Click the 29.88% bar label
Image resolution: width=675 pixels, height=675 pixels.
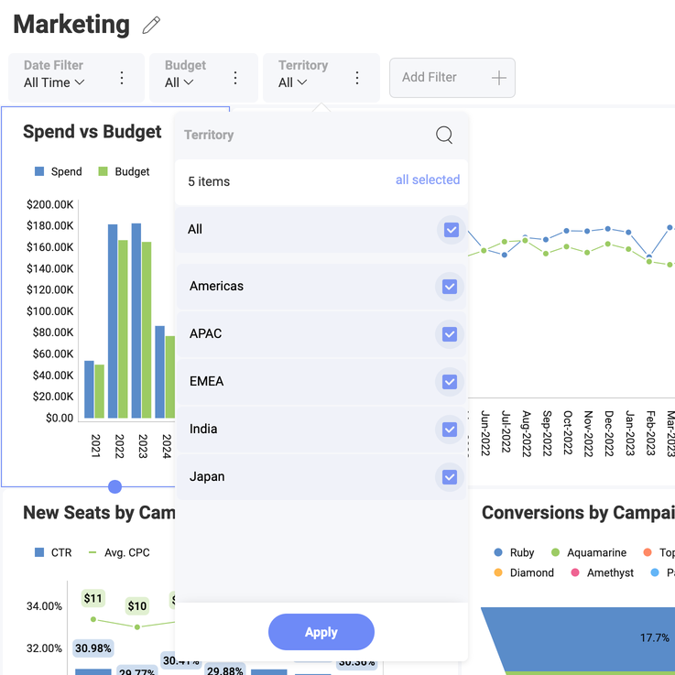pos(224,670)
